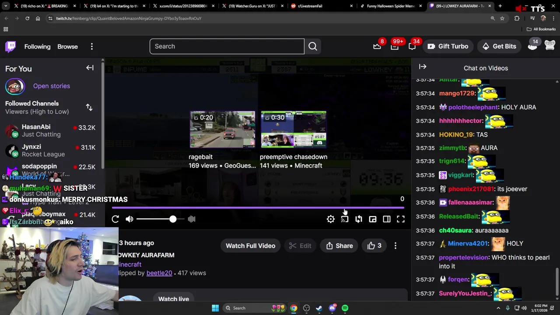Click the Windows Start button
Viewport: 560px width, 315px height.
pos(215,308)
